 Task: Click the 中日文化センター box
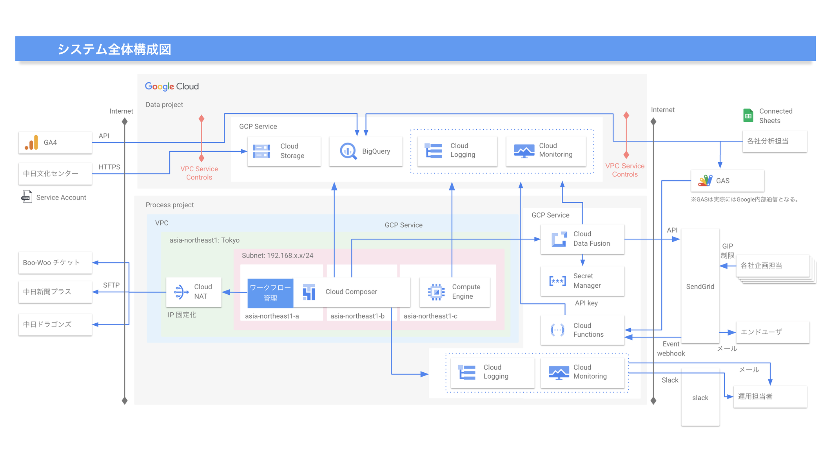55,174
